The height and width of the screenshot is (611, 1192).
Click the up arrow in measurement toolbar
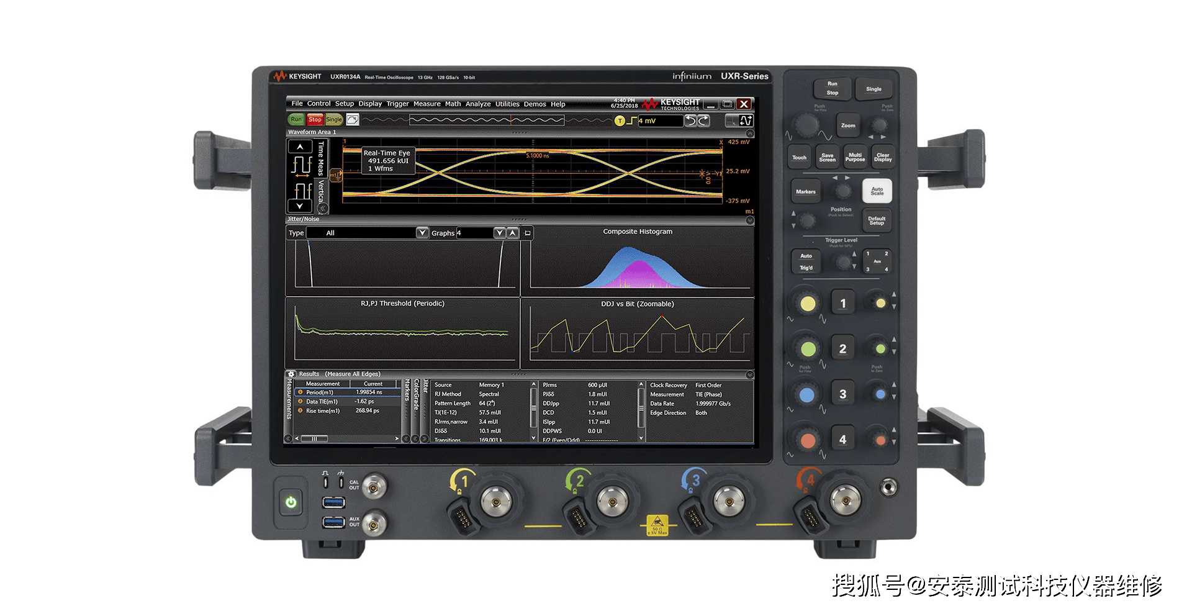point(300,147)
